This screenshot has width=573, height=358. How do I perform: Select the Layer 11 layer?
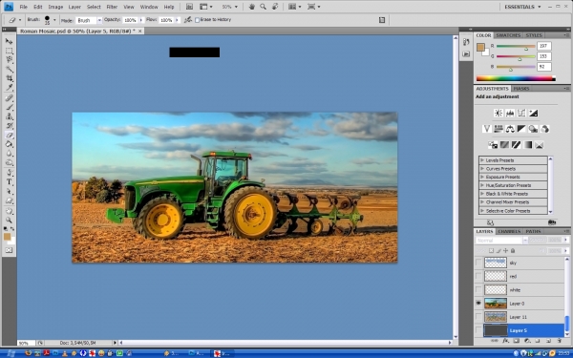[523, 317]
